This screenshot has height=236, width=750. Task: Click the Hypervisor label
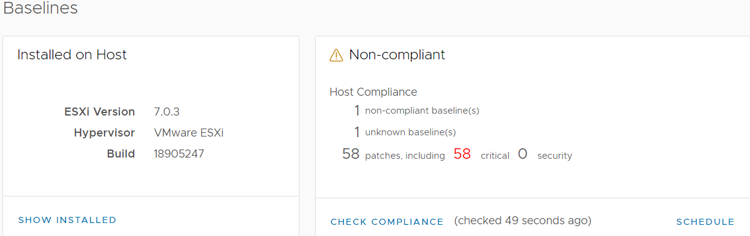click(105, 133)
